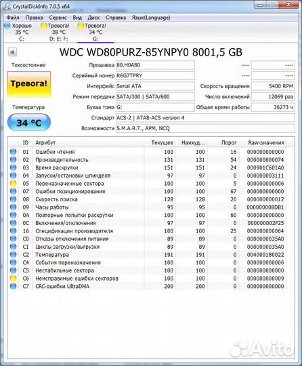This screenshot has height=366, width=302.
Task: Click the Возможности field S.M.A.R.T., APM, NCQ
Action: [x=205, y=128]
